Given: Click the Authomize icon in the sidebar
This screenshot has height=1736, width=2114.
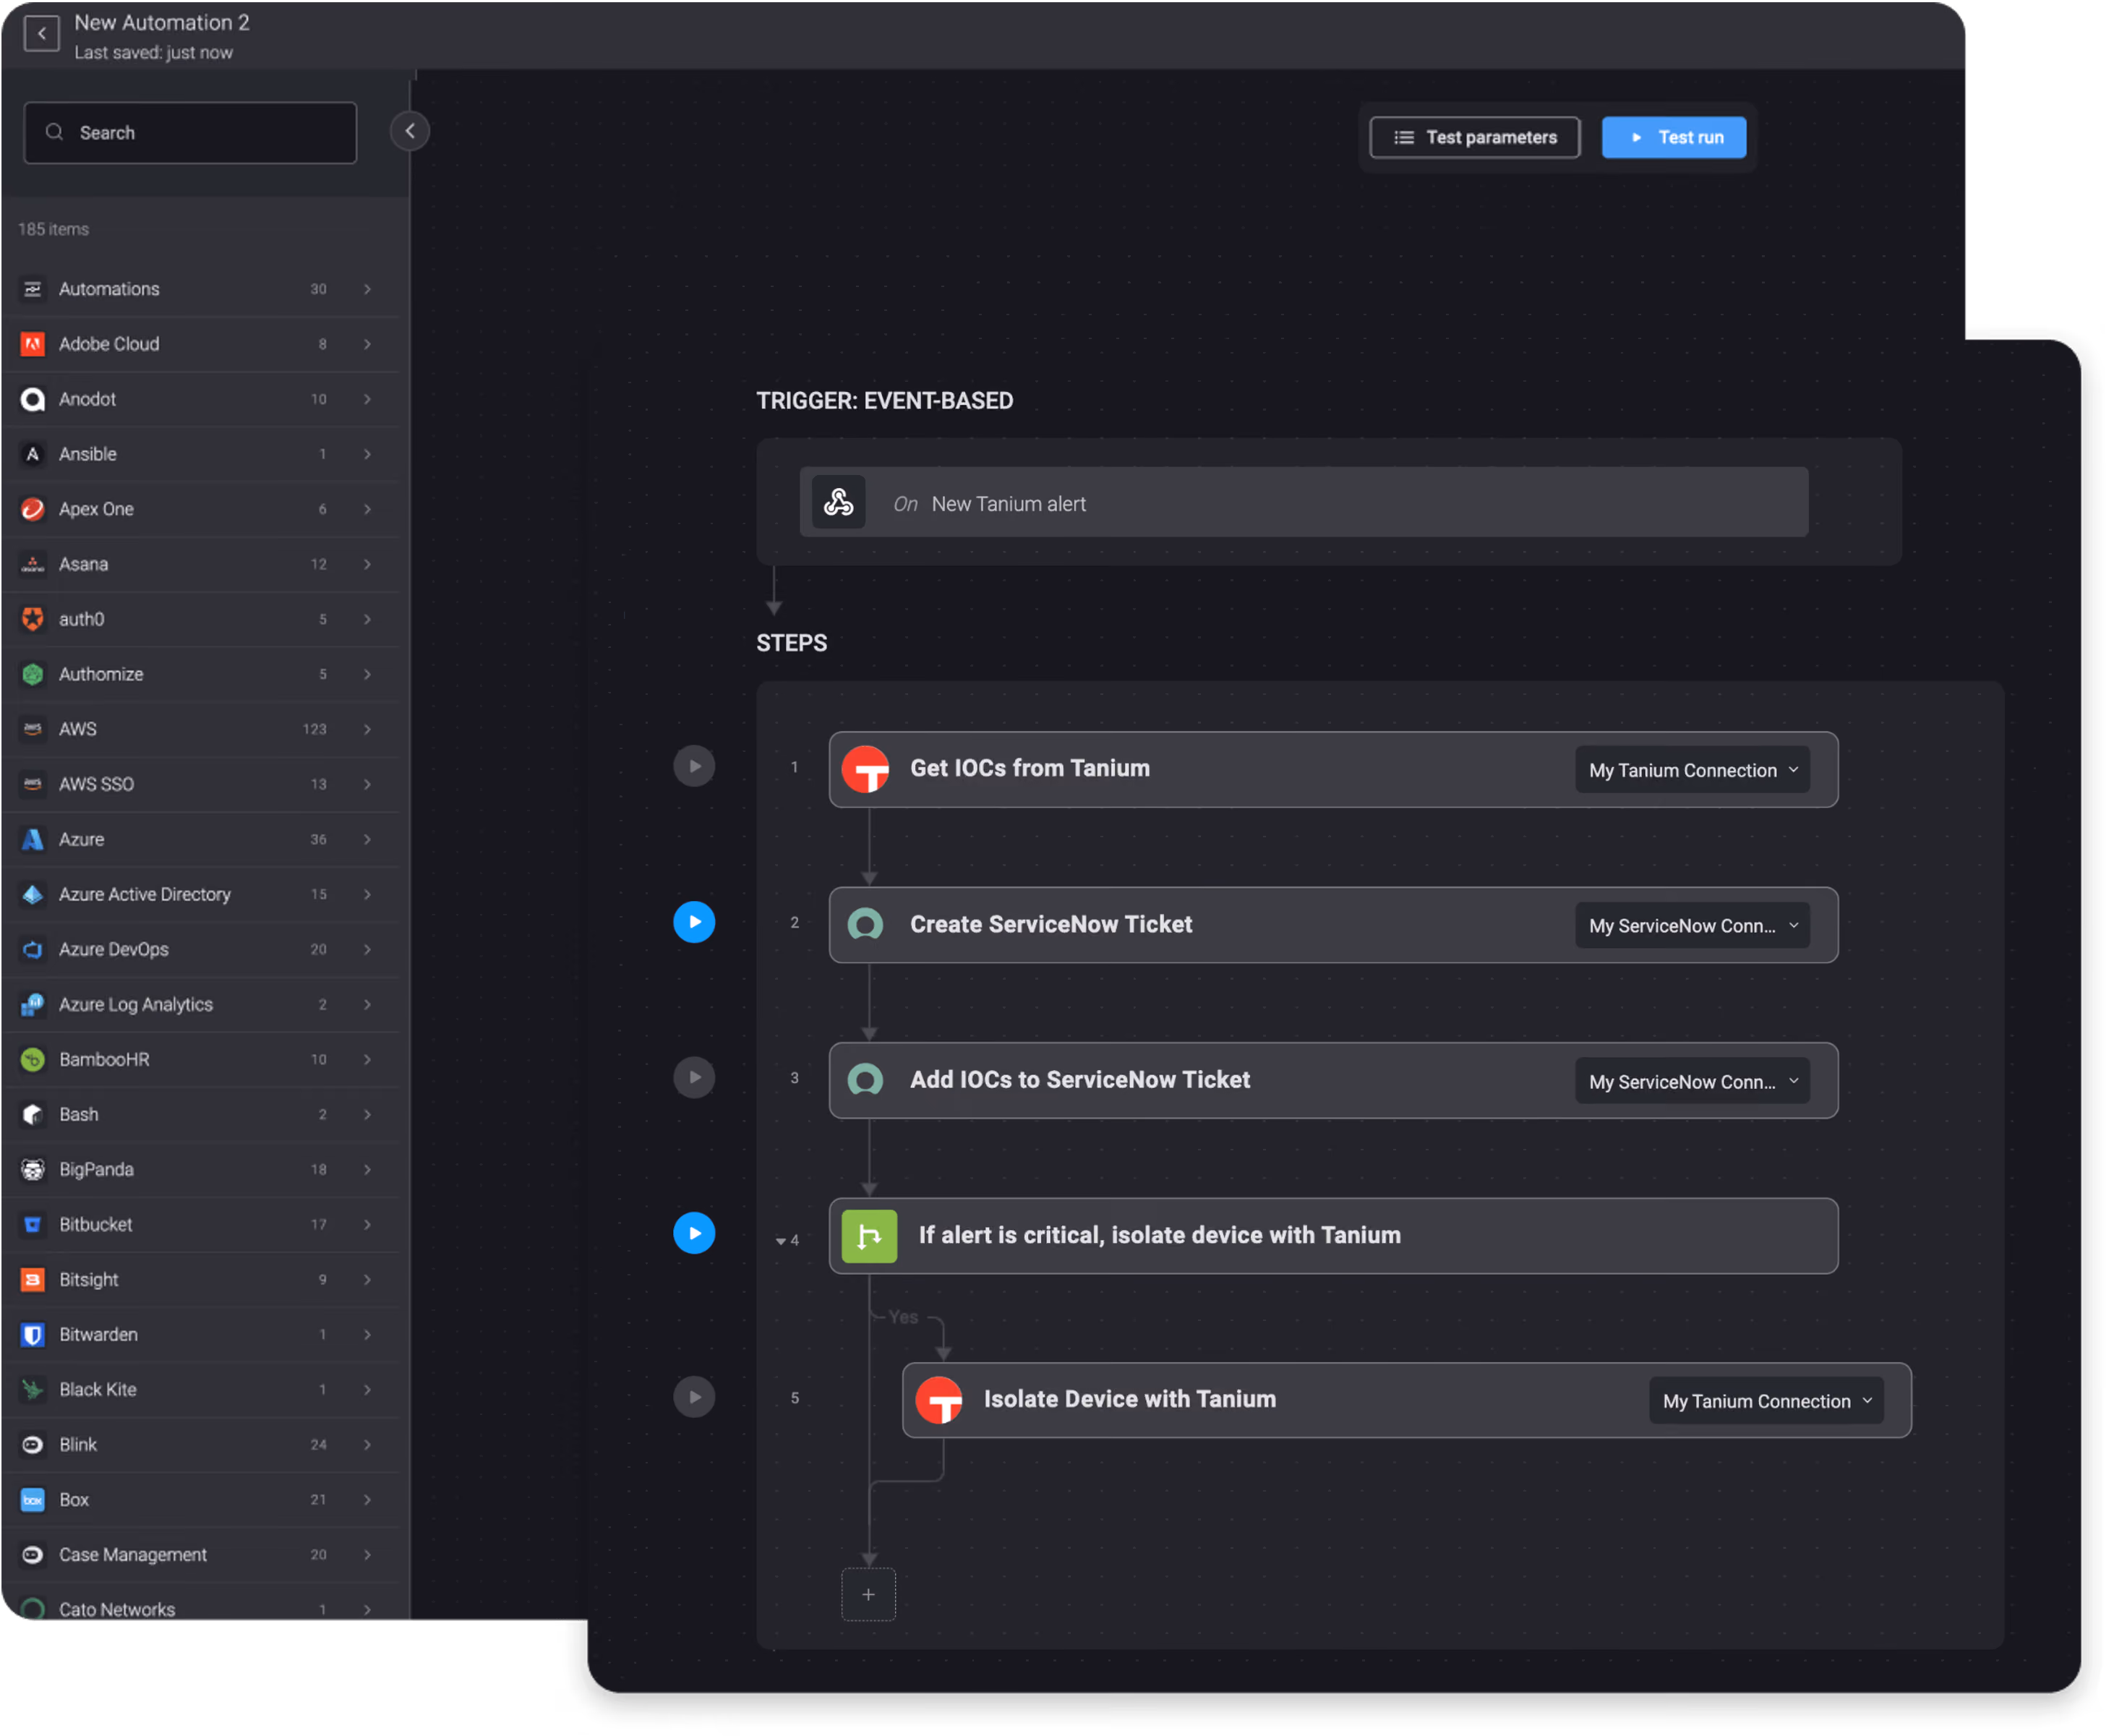Looking at the screenshot, I should (33, 674).
